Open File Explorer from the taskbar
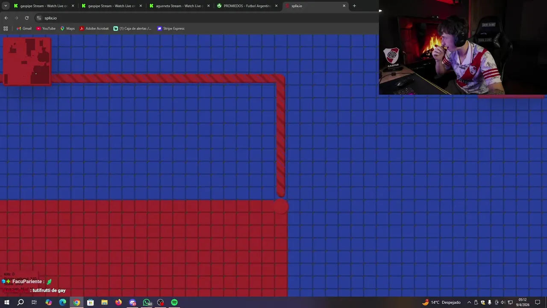The width and height of the screenshot is (547, 308). coord(104,302)
